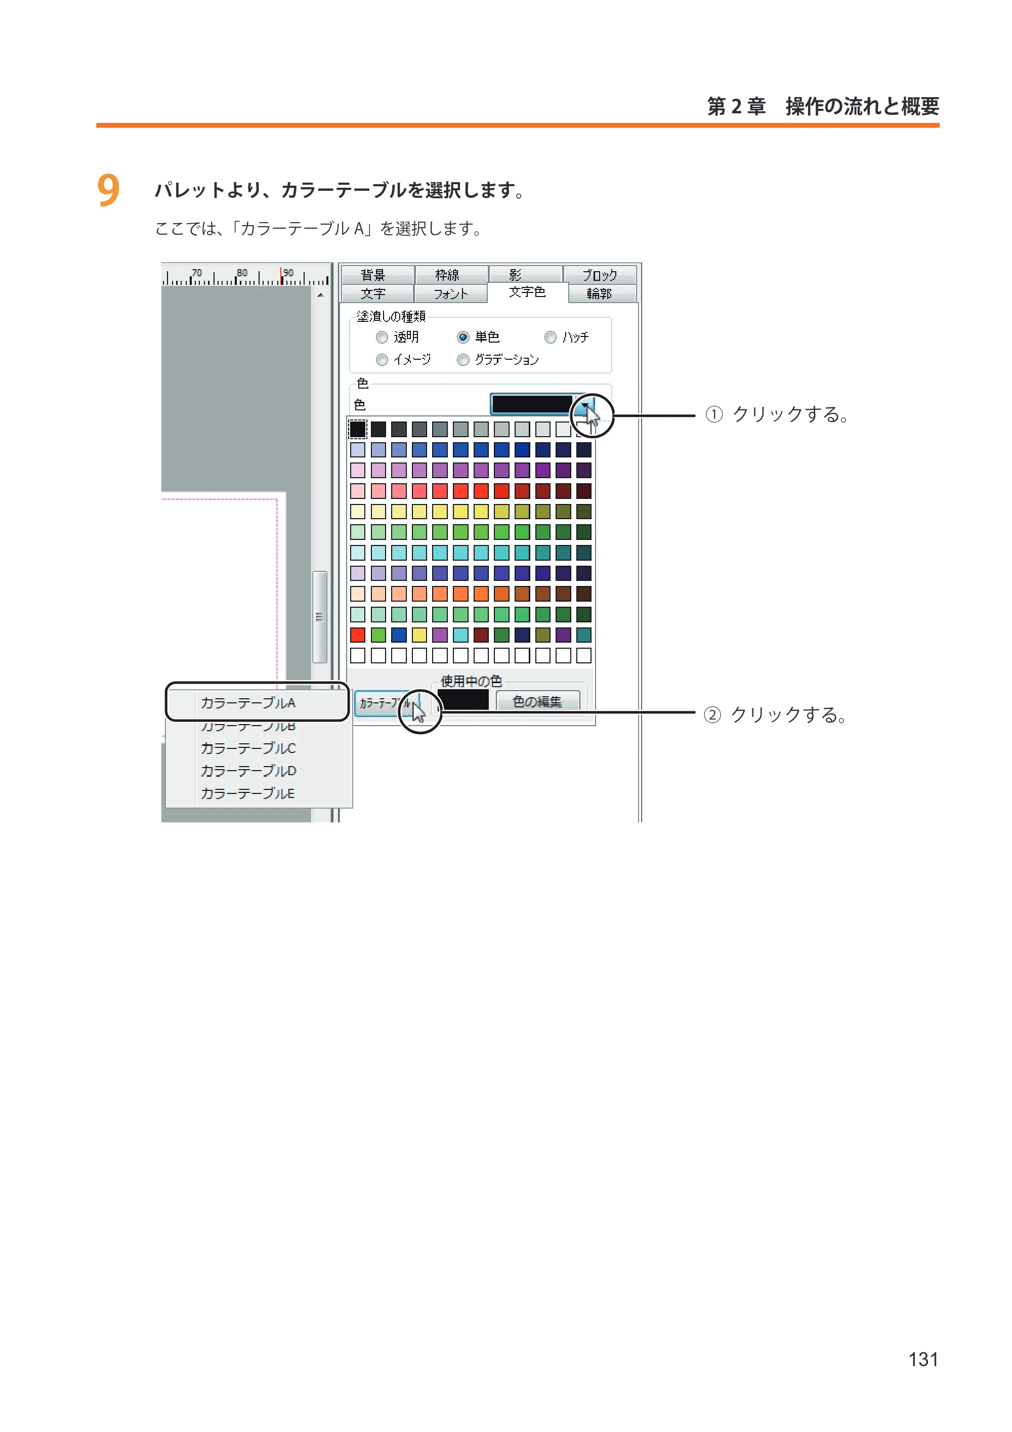Choose カラーテーブルD from the menu
This screenshot has height=1432, width=1012.
coord(259,771)
